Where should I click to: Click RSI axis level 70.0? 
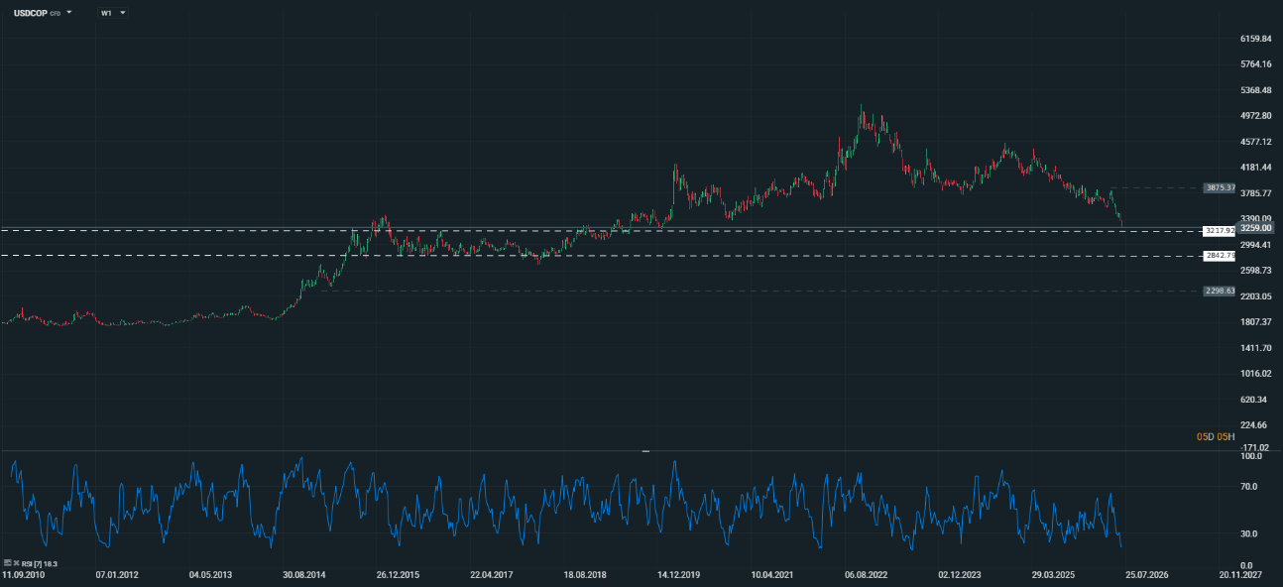pos(1251,487)
